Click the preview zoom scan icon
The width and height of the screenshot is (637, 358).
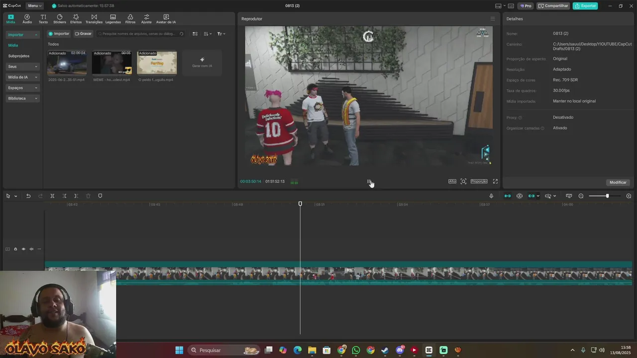tap(463, 181)
